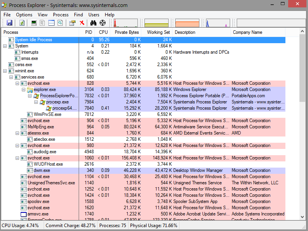Select the Interrupts row
Viewport: 308px width, 231px height.
coord(143,52)
